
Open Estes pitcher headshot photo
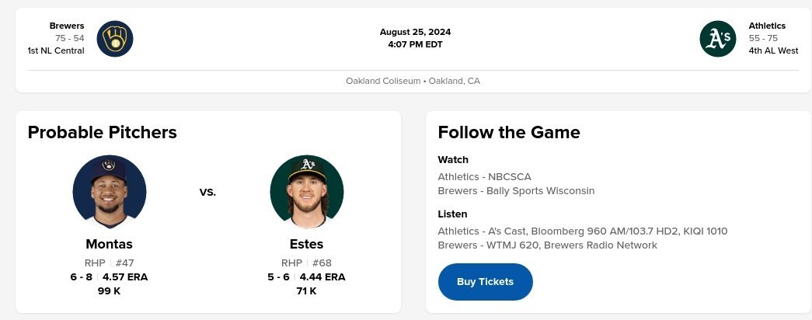coord(307,192)
